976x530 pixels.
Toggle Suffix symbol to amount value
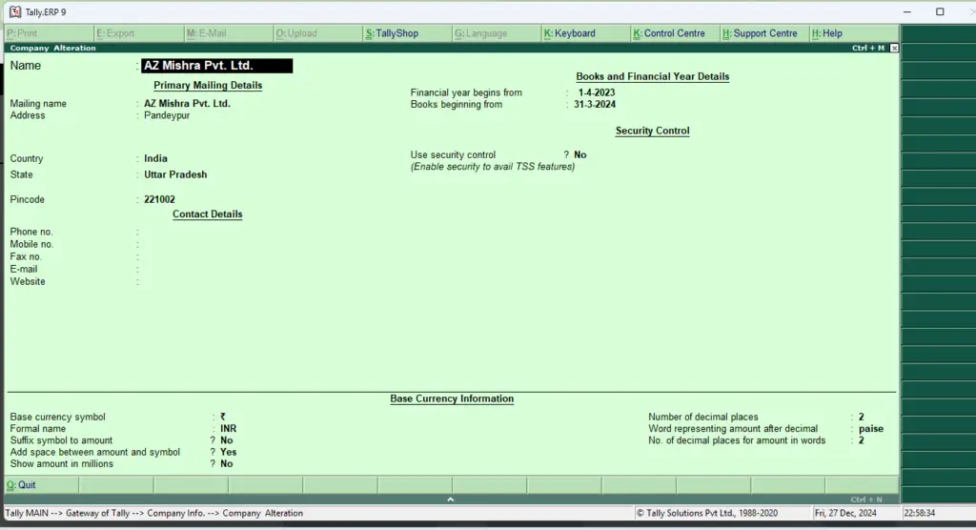click(x=227, y=441)
